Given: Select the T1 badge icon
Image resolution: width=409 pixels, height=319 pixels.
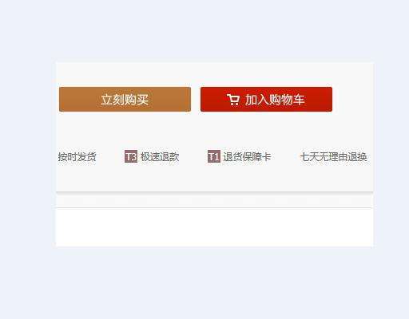Looking at the screenshot, I should (x=214, y=156).
